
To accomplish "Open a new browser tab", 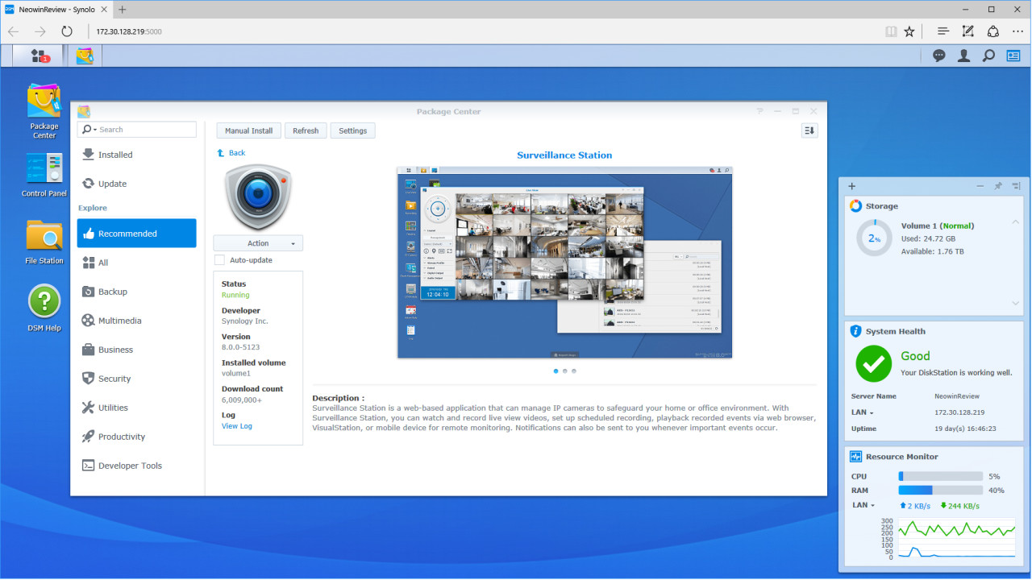I will pyautogui.click(x=123, y=10).
